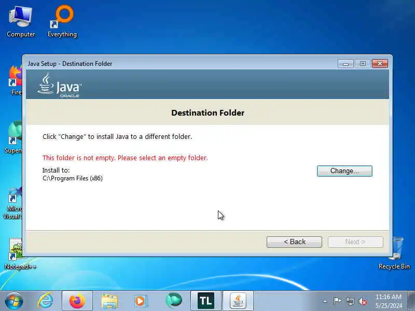The height and width of the screenshot is (311, 415).
Task: Launch Windows Media Player from taskbar
Action: click(x=141, y=301)
